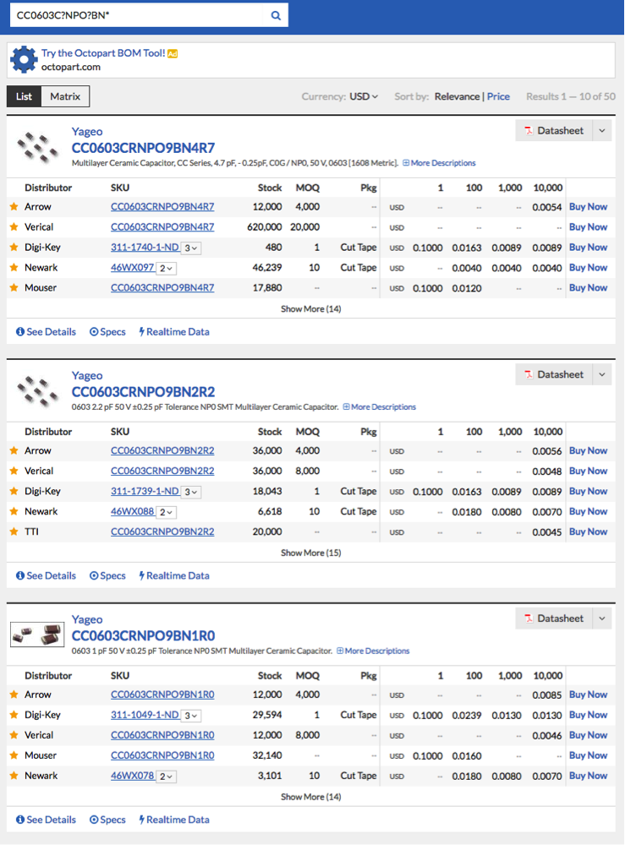Open Specs for CC0603CRNPO9BN2R2

click(x=107, y=575)
